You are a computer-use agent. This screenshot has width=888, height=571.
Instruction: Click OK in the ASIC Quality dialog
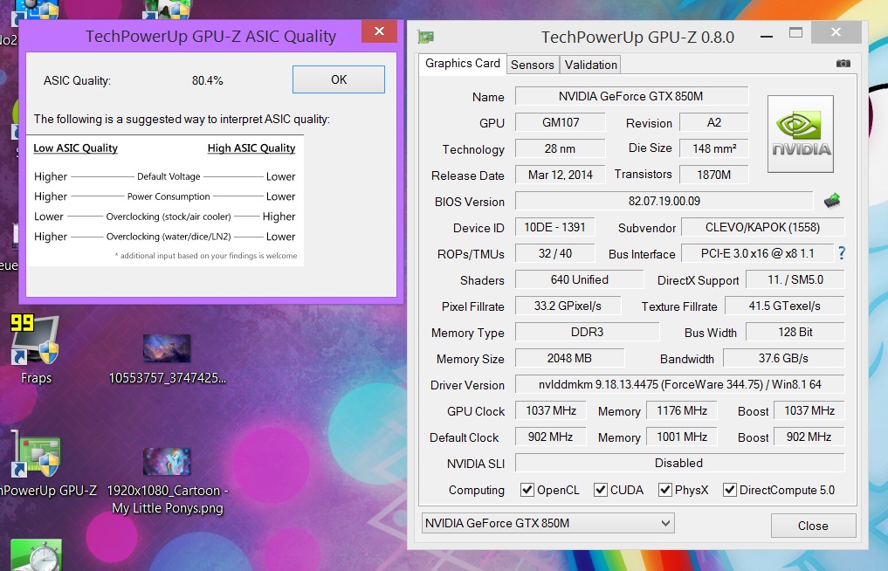[x=339, y=79]
